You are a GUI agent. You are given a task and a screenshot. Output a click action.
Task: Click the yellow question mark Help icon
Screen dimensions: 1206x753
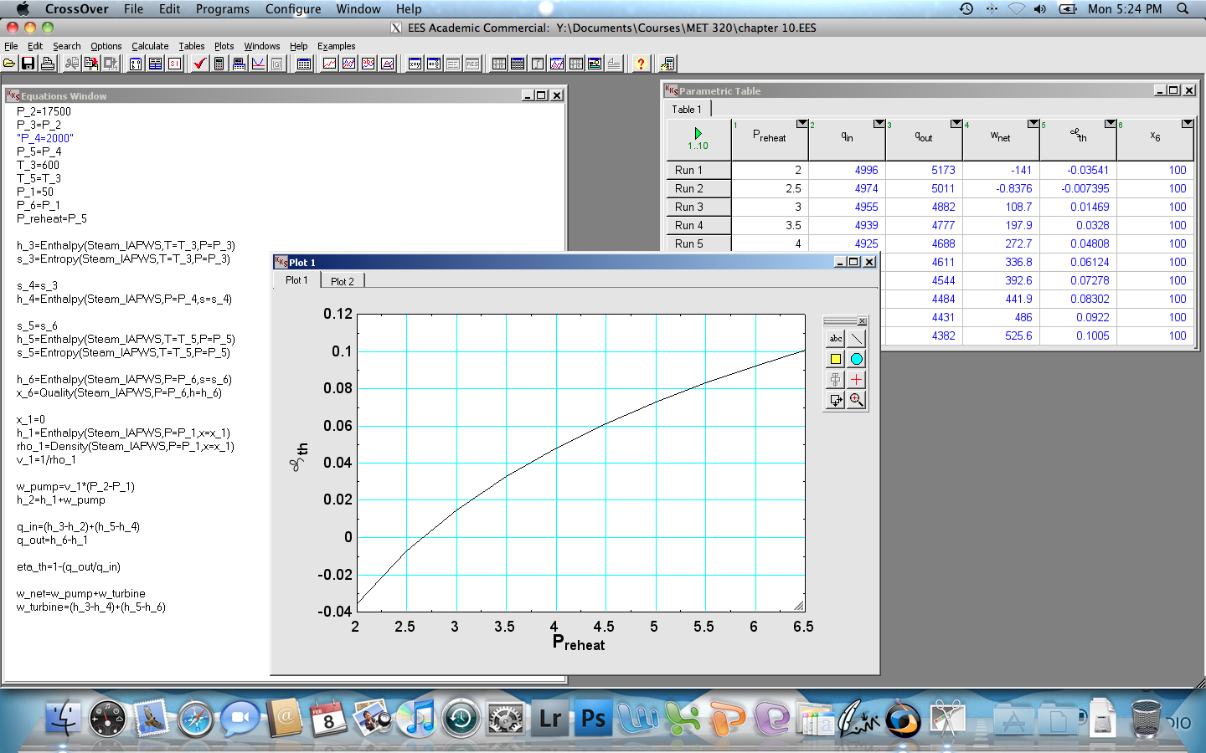point(641,64)
